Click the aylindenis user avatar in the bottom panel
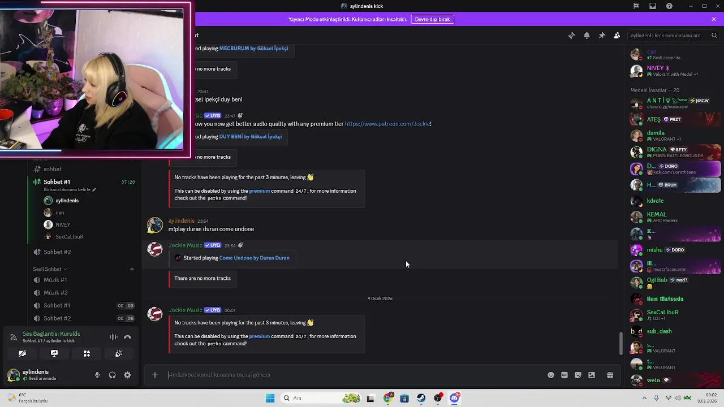Viewport: 724px width, 407px height. point(13,375)
